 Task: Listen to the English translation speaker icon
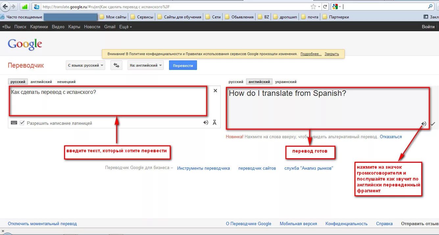point(424,124)
